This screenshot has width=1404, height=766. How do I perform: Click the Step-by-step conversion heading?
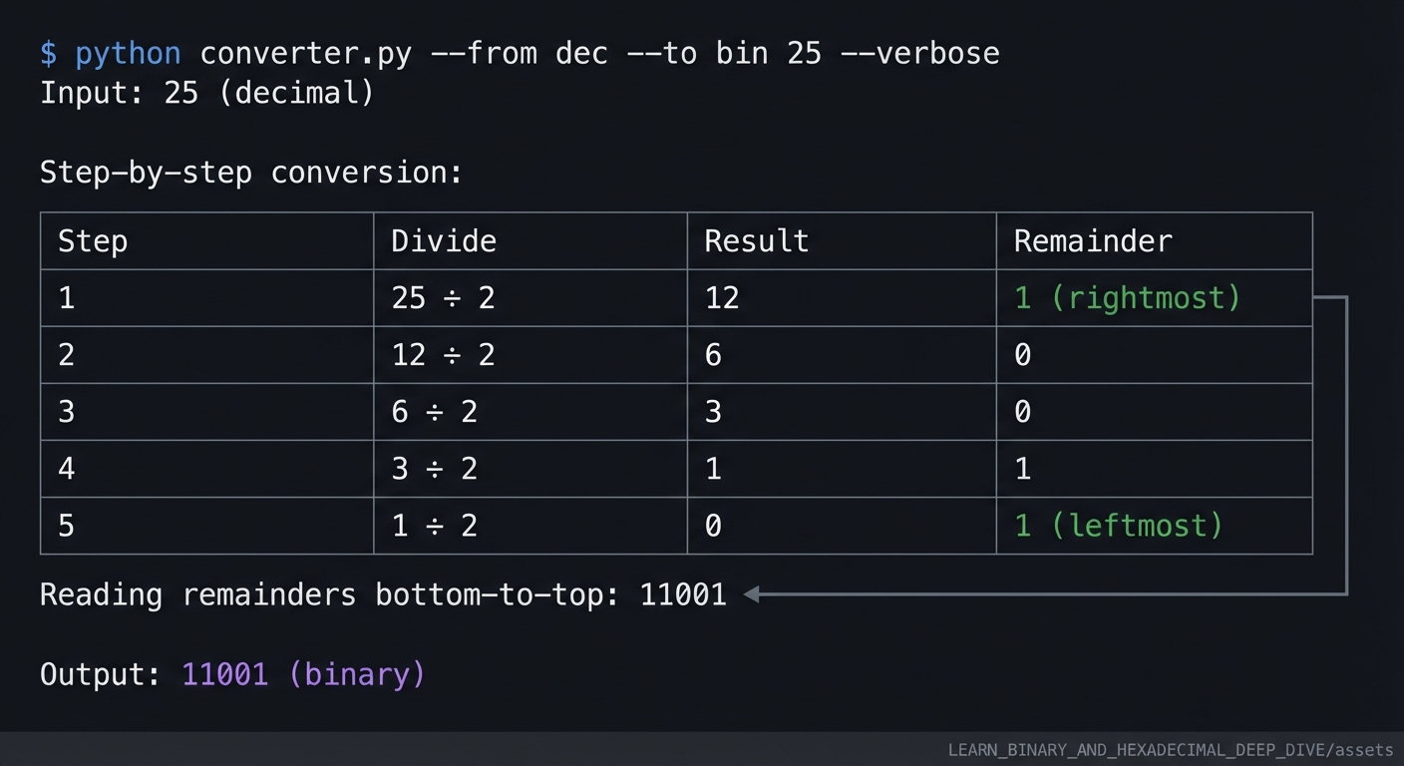(251, 173)
